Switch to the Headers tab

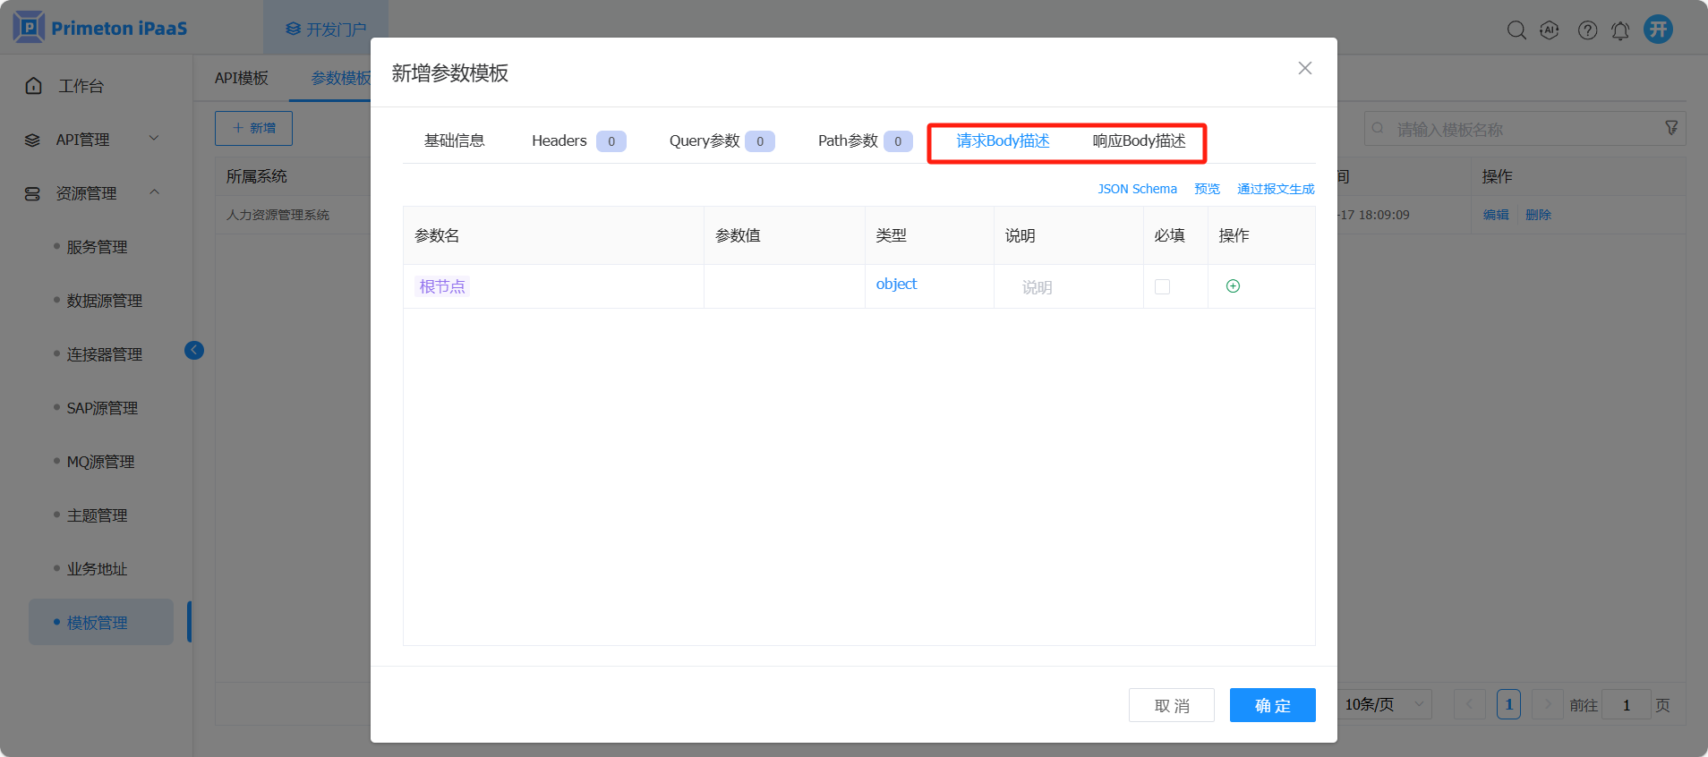pos(559,141)
